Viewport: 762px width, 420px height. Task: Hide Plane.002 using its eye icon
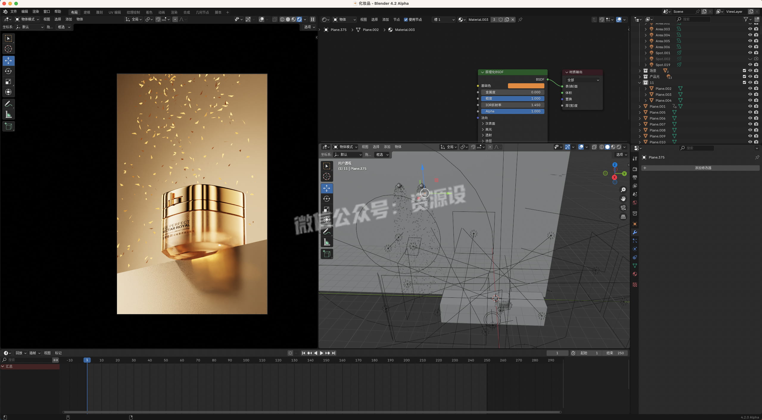coord(750,88)
